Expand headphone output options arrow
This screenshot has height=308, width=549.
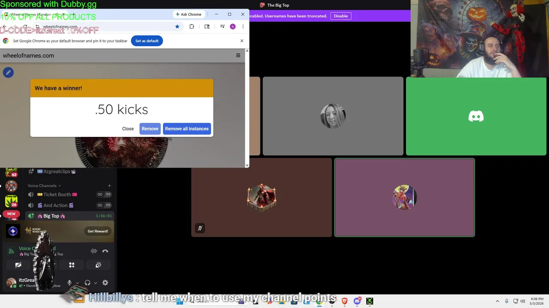pos(95,283)
